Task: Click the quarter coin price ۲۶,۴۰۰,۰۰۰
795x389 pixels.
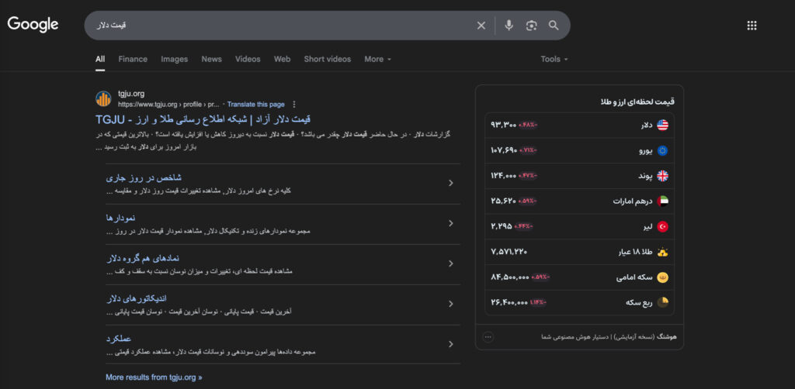Action: [x=509, y=302]
